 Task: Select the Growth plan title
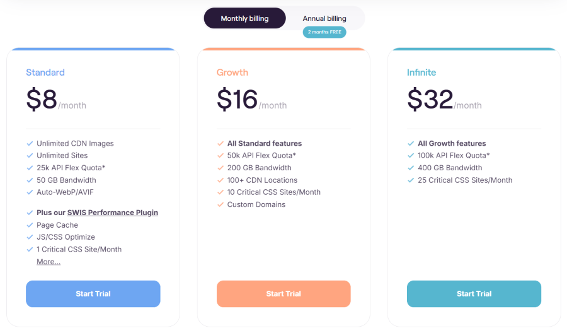click(232, 73)
